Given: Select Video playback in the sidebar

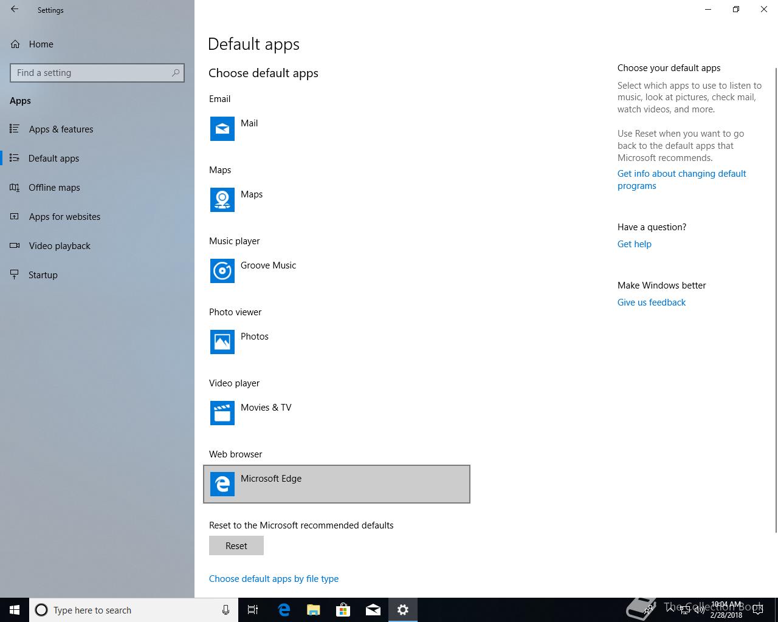Looking at the screenshot, I should 60,246.
